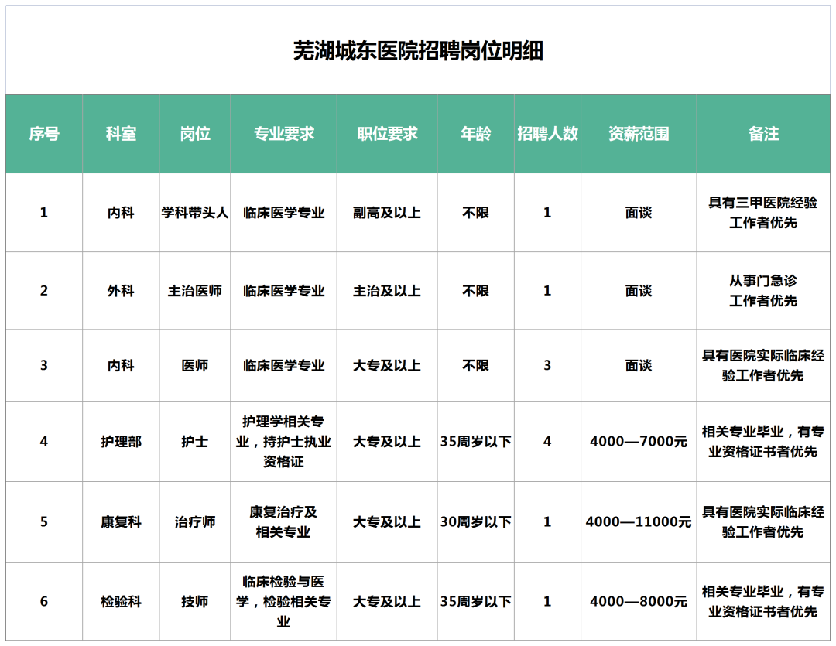
Task: Select the 30周岁以下 age cell
Action: 475,522
